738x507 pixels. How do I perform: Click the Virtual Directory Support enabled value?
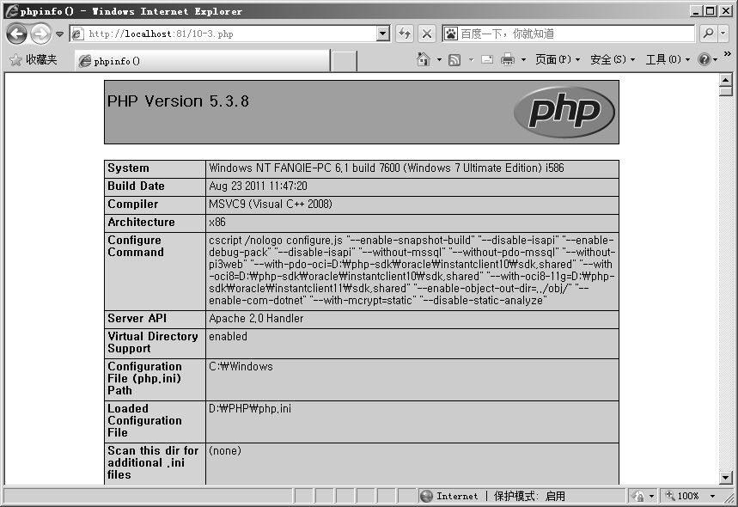[x=228, y=337]
